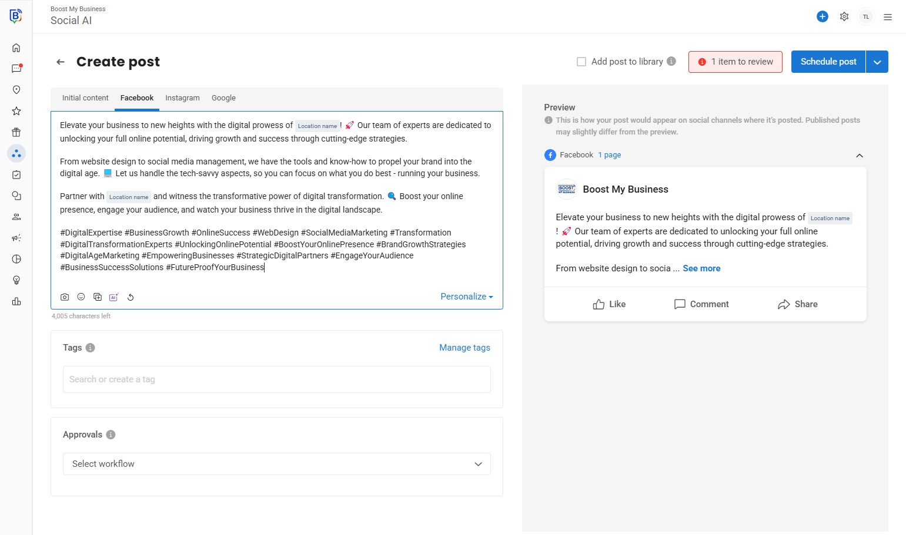Click the Manage tags link

[x=464, y=348]
